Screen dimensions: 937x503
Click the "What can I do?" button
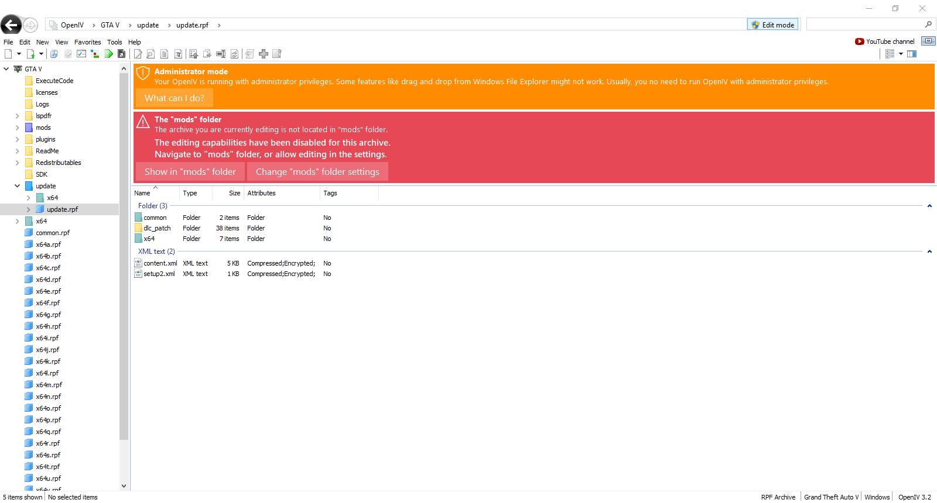(x=175, y=98)
